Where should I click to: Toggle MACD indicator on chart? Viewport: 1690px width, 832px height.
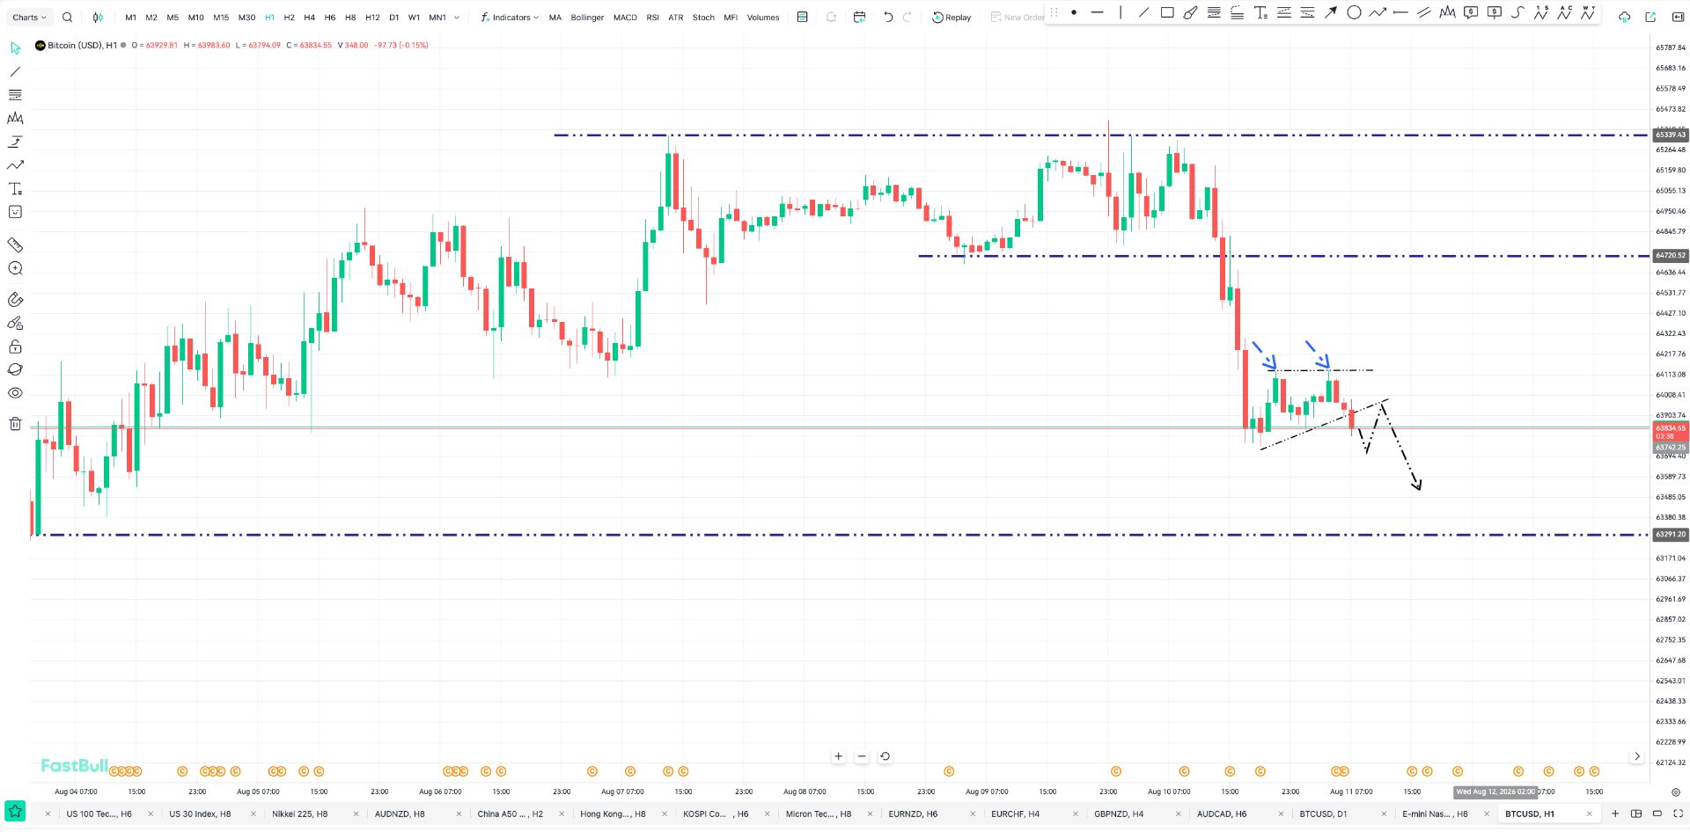coord(625,18)
